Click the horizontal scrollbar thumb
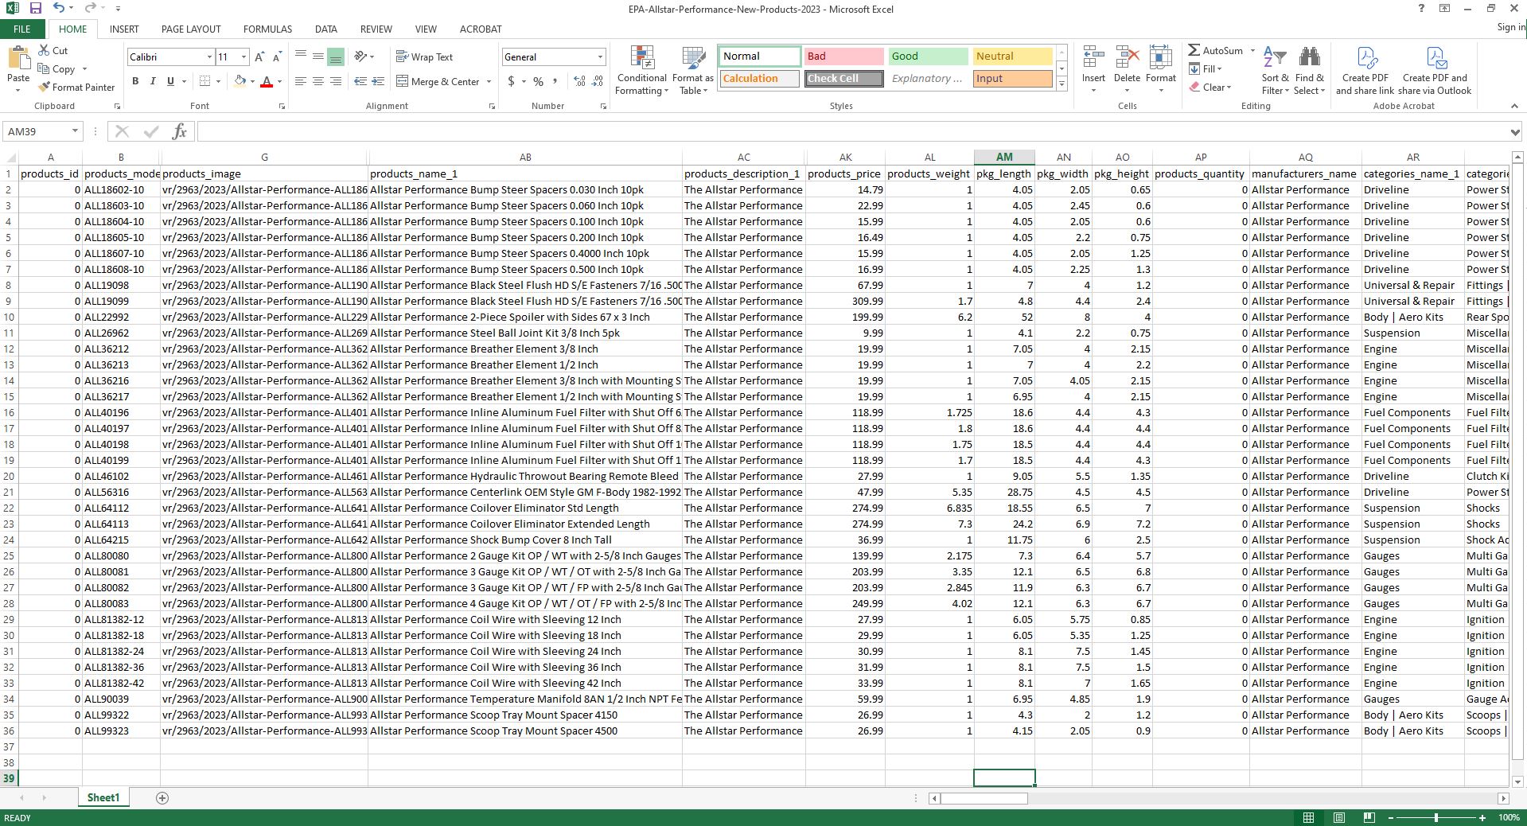Screen dimensions: 1527x826 (x=984, y=798)
